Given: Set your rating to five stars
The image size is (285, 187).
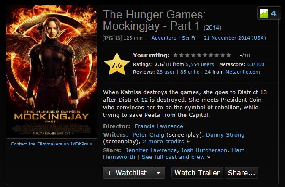Looking at the screenshot, I should [199, 55].
